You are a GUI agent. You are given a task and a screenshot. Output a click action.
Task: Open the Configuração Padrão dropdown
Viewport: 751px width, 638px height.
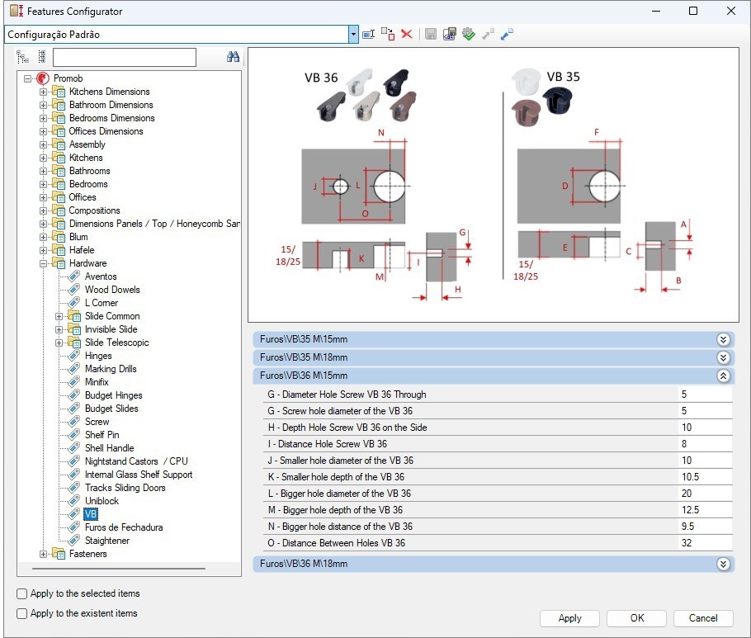353,35
